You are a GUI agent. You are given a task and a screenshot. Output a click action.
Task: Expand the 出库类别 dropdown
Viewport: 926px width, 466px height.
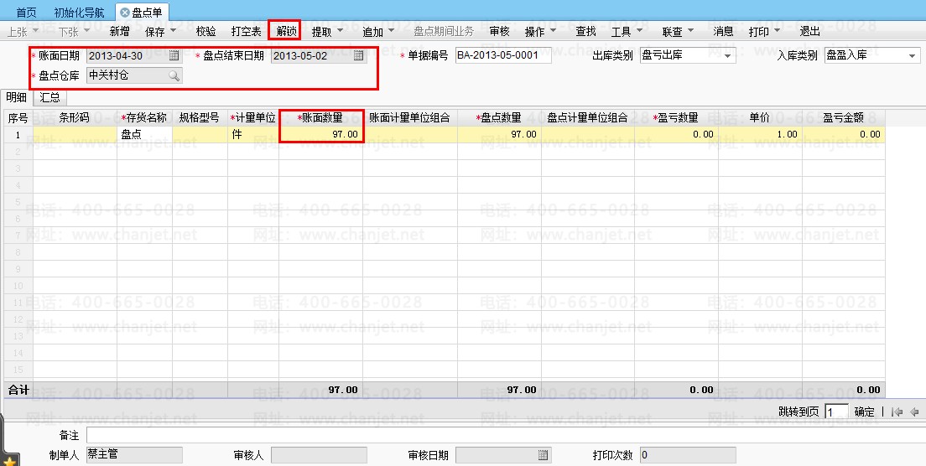coord(727,56)
